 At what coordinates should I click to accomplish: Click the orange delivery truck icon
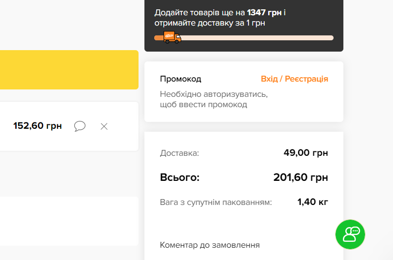coord(172,37)
